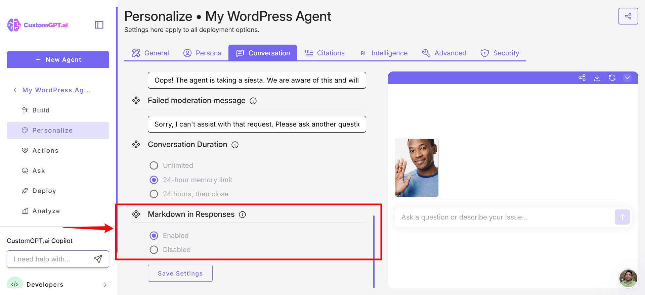Click info icon beside Failed moderation message
Screen dimensions: 645x295
(253, 101)
